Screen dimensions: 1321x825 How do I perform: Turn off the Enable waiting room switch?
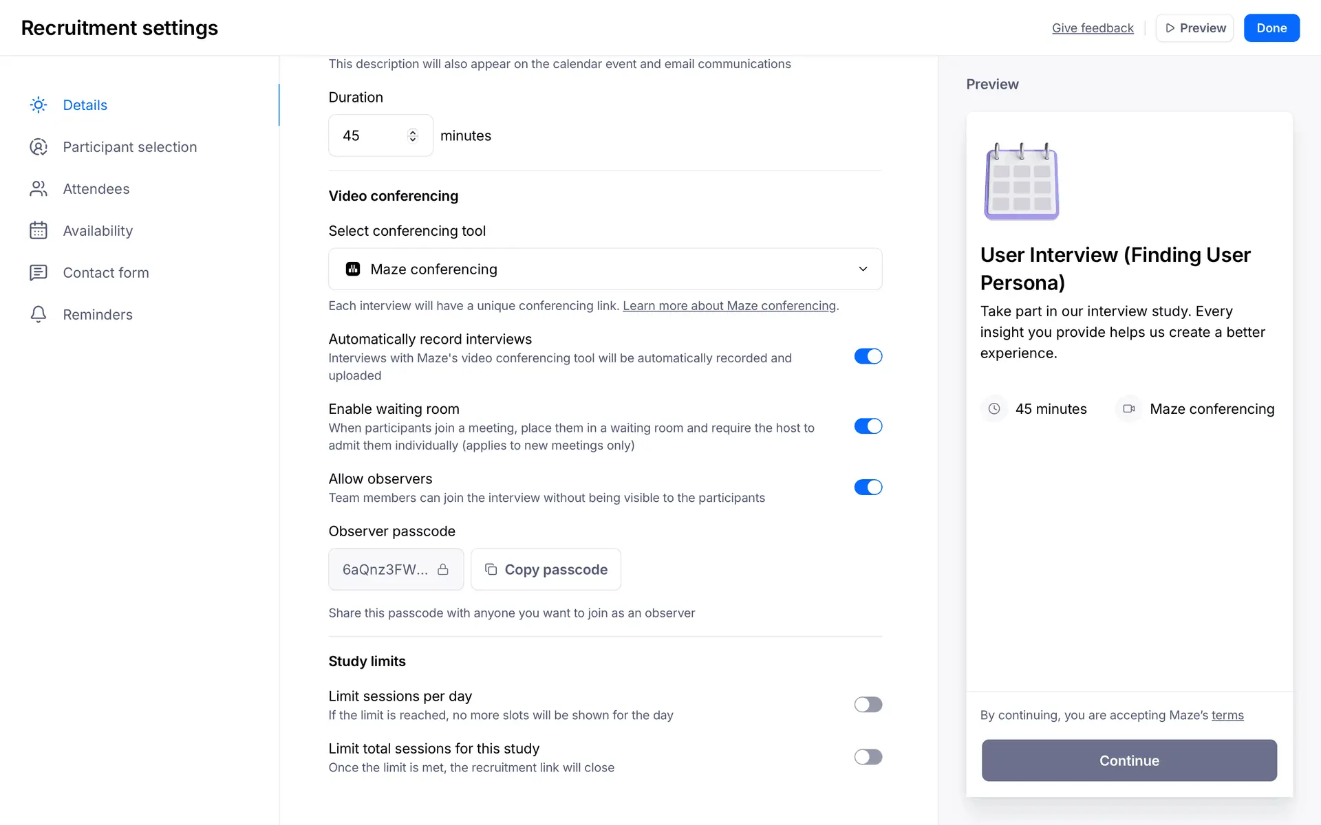coord(868,426)
